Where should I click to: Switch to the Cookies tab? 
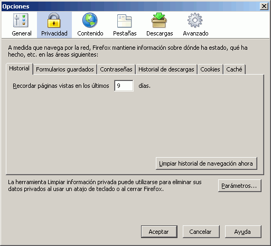coord(210,69)
